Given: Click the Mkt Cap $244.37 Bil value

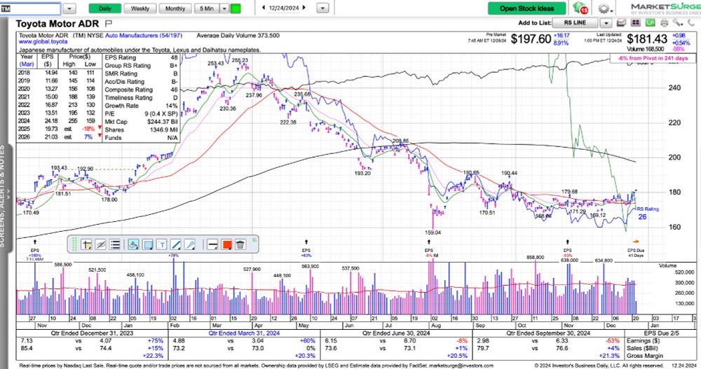Looking at the screenshot, I should [163, 122].
